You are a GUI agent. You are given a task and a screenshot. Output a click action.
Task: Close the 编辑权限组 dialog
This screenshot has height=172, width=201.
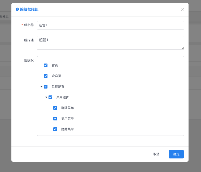[x=183, y=9]
